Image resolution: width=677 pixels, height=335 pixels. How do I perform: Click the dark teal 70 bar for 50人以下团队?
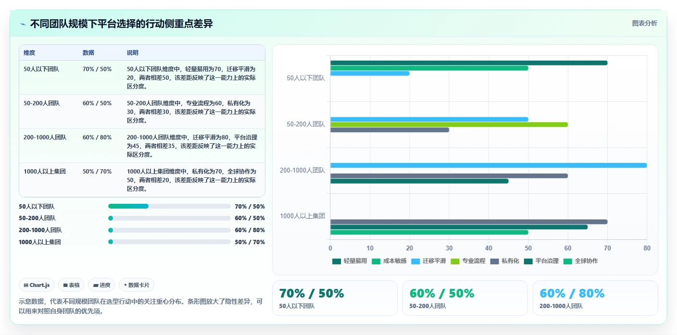click(x=469, y=63)
